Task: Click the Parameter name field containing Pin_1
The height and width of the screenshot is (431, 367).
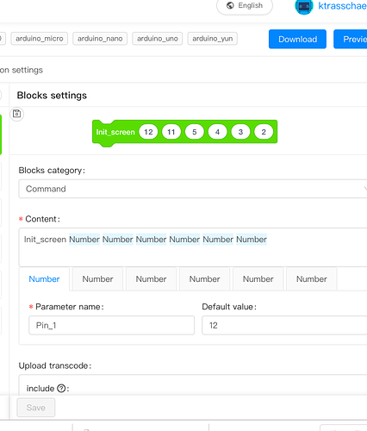Action: click(x=111, y=325)
